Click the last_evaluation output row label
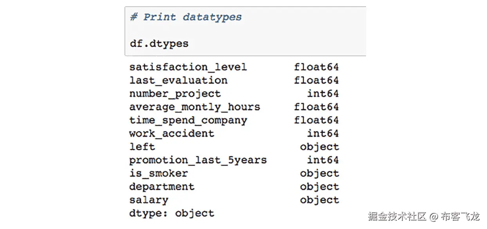The image size is (487, 229). point(178,81)
